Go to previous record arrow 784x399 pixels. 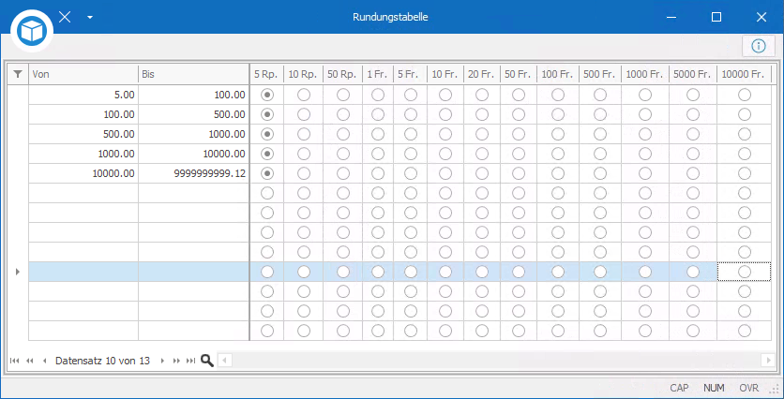pos(44,361)
